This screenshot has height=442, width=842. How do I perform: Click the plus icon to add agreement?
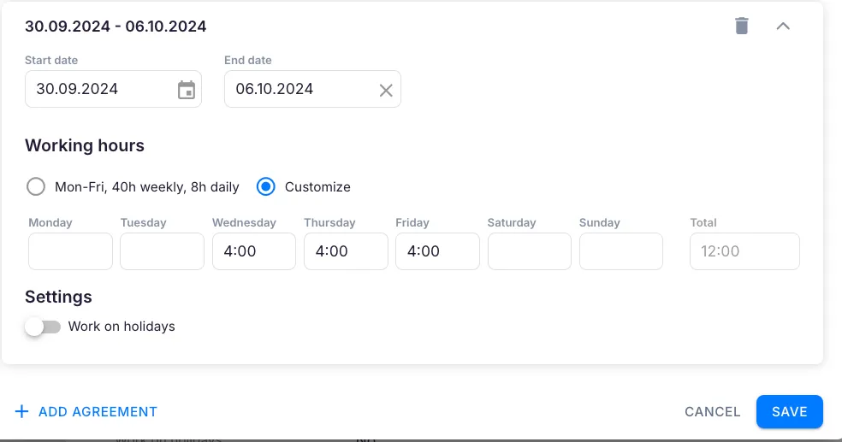click(22, 411)
